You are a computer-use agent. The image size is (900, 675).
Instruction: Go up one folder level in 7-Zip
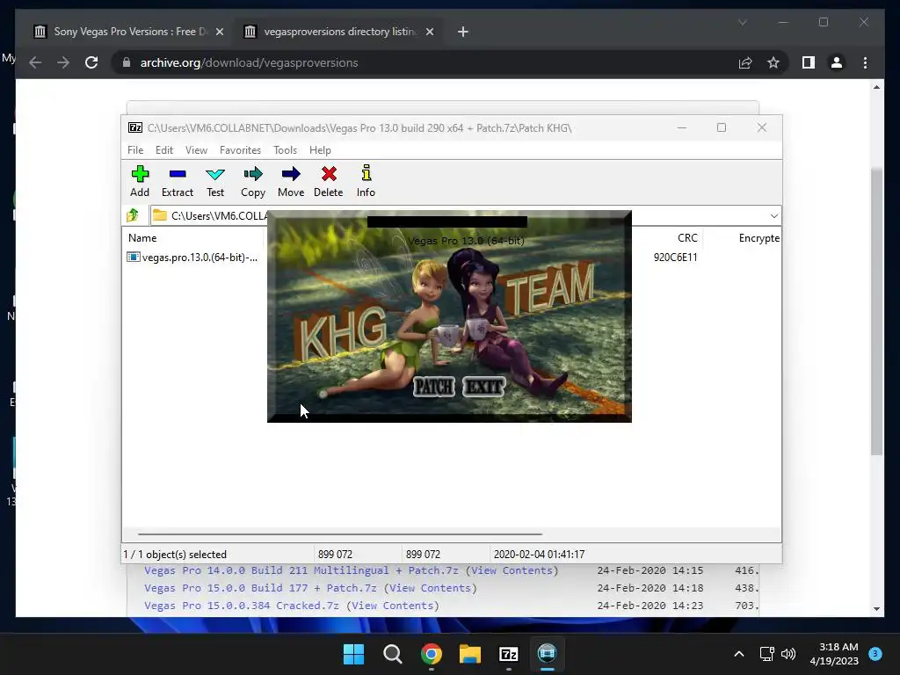pos(133,215)
